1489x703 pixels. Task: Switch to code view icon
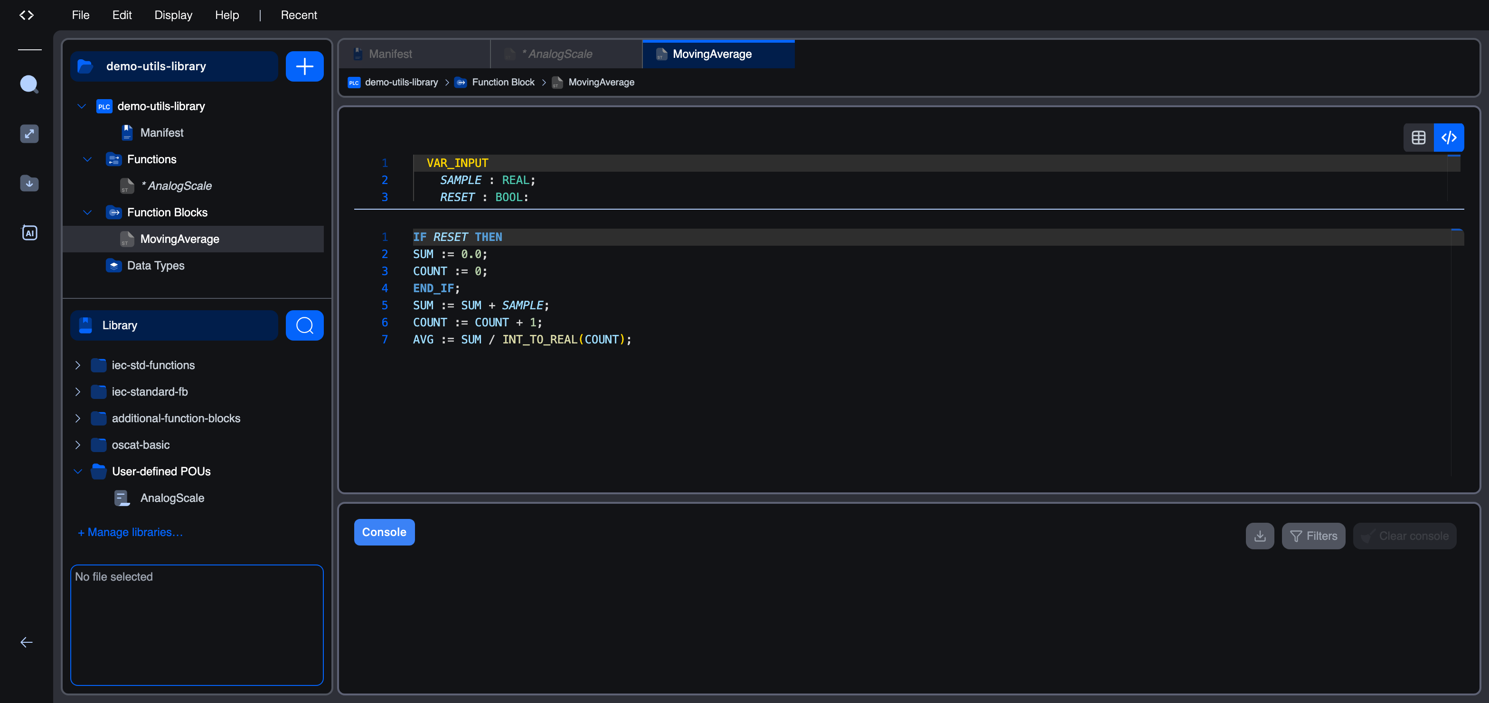coord(1449,138)
